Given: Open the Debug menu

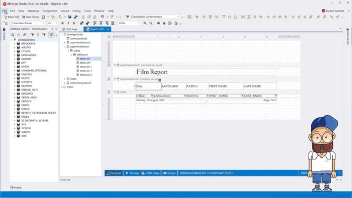Looking at the screenshot, I should [x=76, y=11].
